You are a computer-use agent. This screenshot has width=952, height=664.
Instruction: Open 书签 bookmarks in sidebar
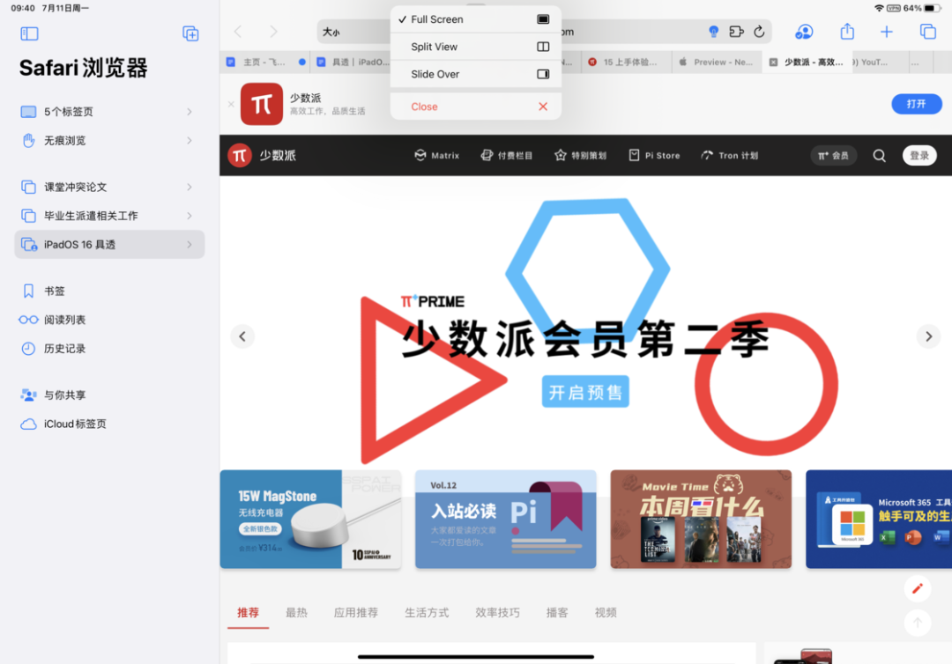click(109, 291)
